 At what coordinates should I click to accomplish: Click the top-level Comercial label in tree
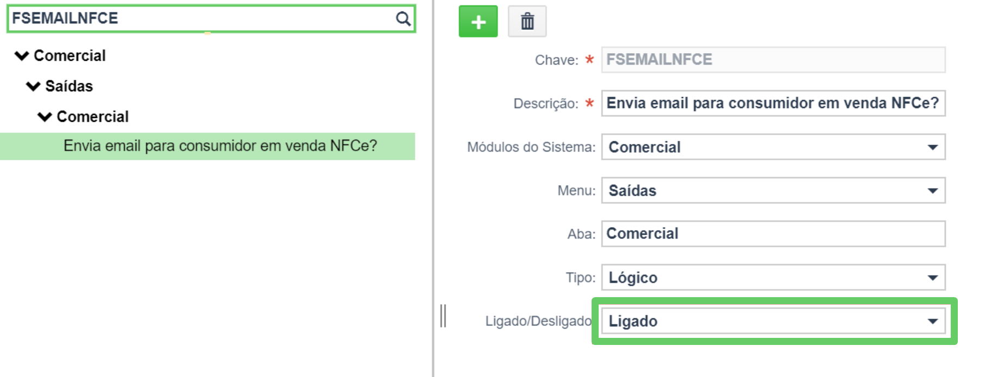[x=70, y=55]
